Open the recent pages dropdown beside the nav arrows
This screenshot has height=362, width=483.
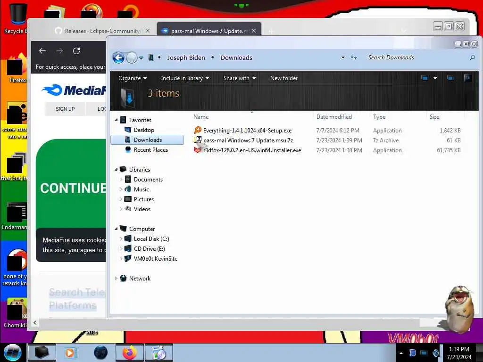coord(141,58)
